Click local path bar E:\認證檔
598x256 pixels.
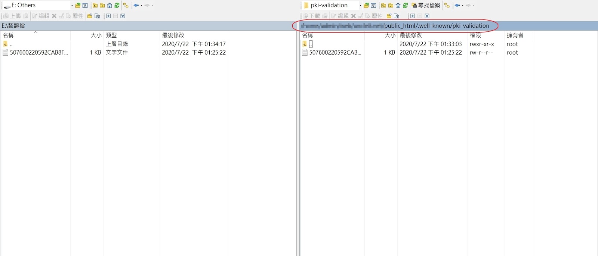pos(148,25)
